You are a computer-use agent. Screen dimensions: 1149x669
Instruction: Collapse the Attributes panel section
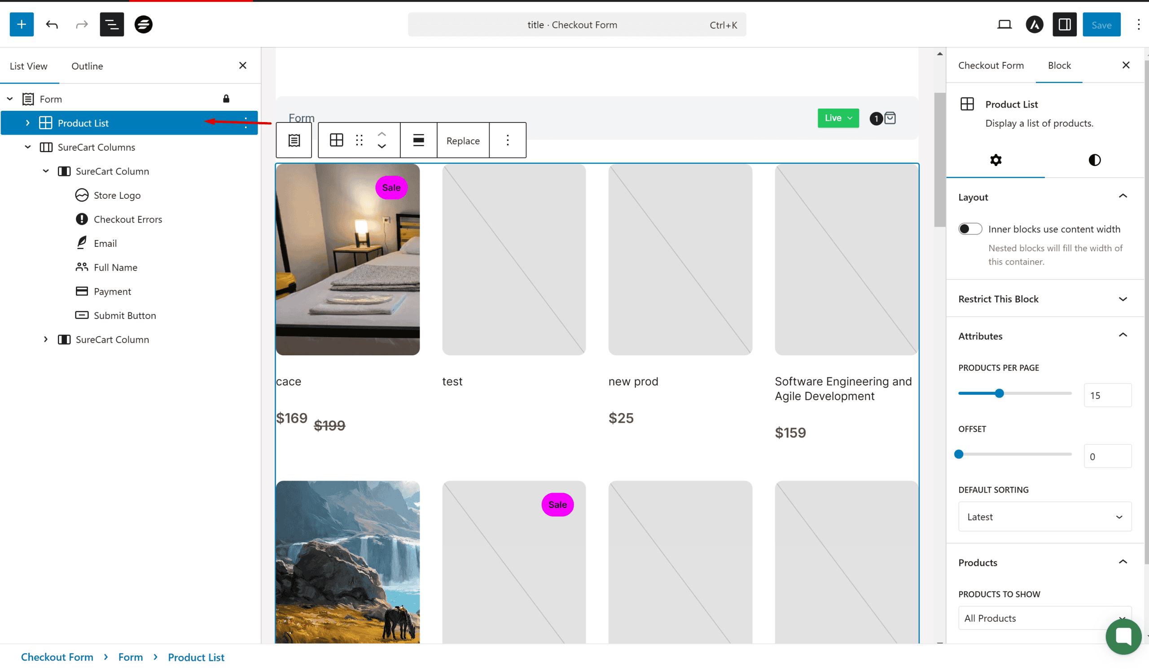(1123, 336)
